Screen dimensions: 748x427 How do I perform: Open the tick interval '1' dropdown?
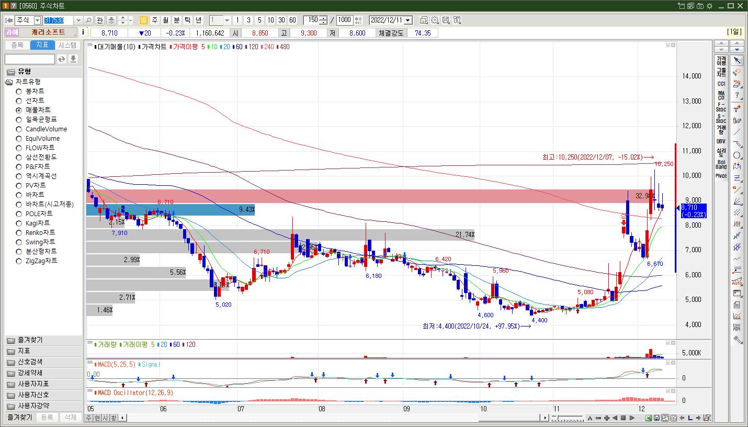[x=227, y=20]
